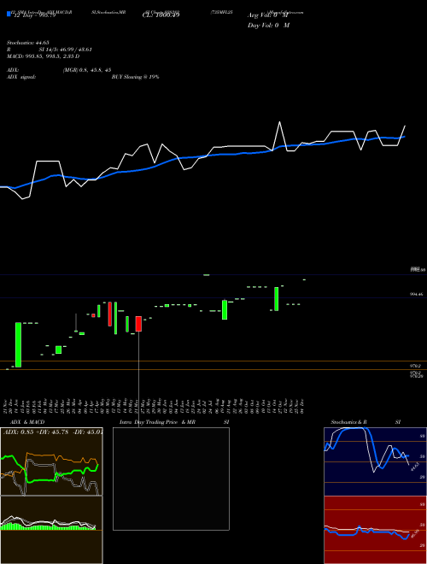
Task: Open the red RSI chart panel
Action: coord(375,530)
